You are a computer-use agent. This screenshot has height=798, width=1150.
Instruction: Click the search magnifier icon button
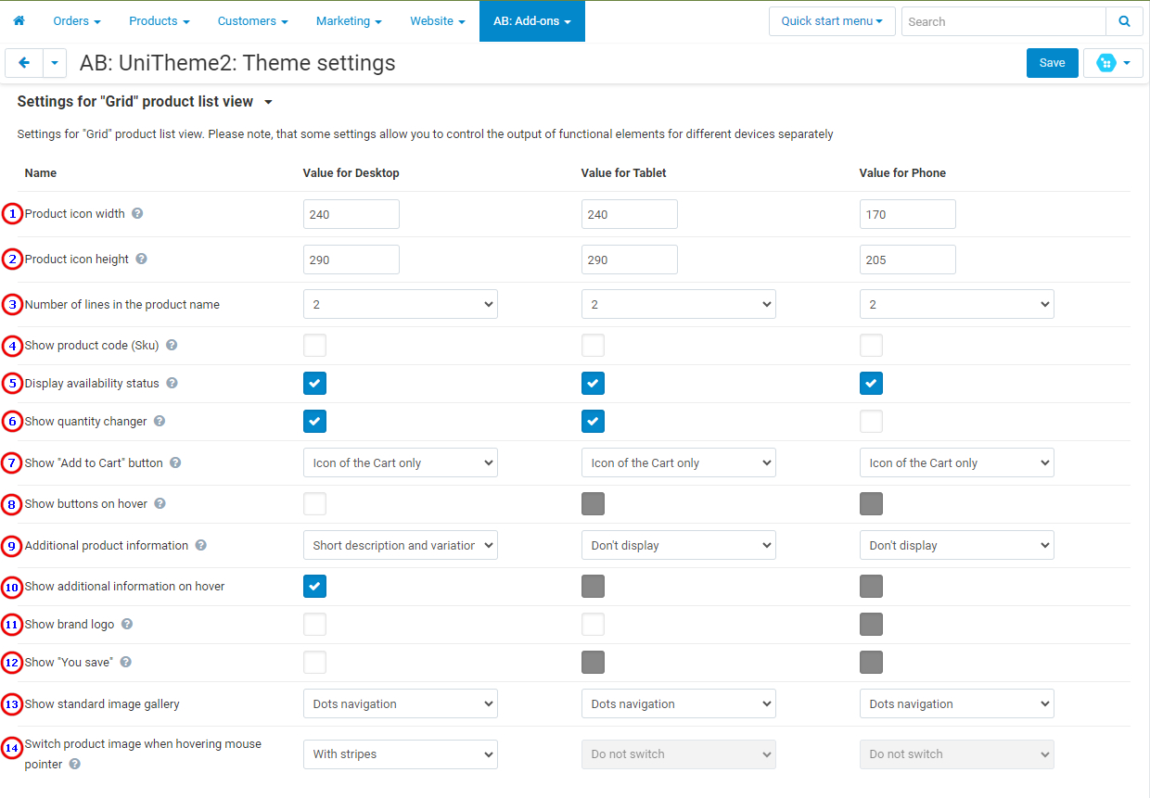coord(1124,21)
